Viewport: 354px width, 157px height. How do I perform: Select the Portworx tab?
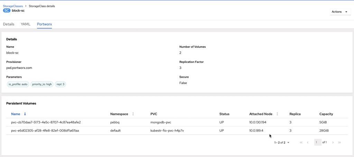click(x=45, y=24)
